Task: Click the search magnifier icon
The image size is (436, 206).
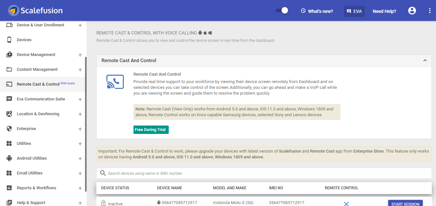Action: pyautogui.click(x=103, y=173)
